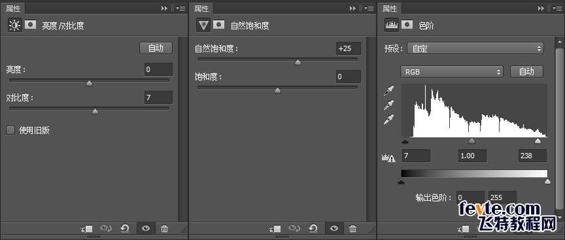Image resolution: width=565 pixels, height=240 pixels.
Task: Click gamma input field showing 1.00
Action: (472, 156)
